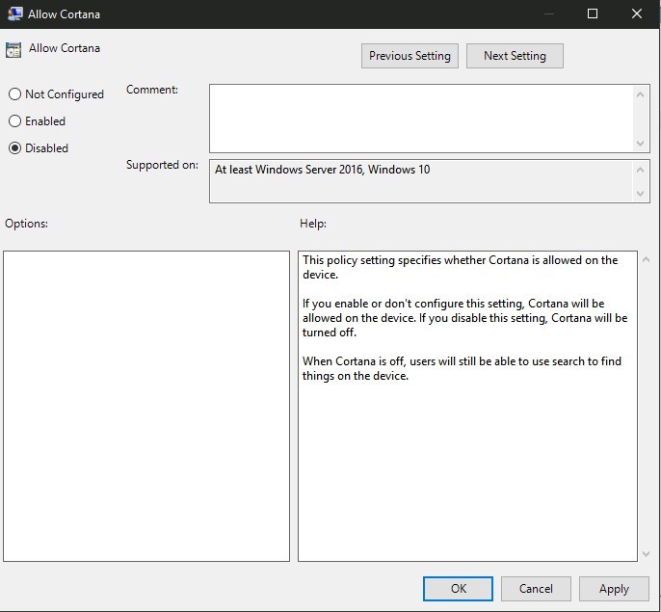Maximize the Allow Cortana window
Screen dimensions: 661x612
coord(593,13)
